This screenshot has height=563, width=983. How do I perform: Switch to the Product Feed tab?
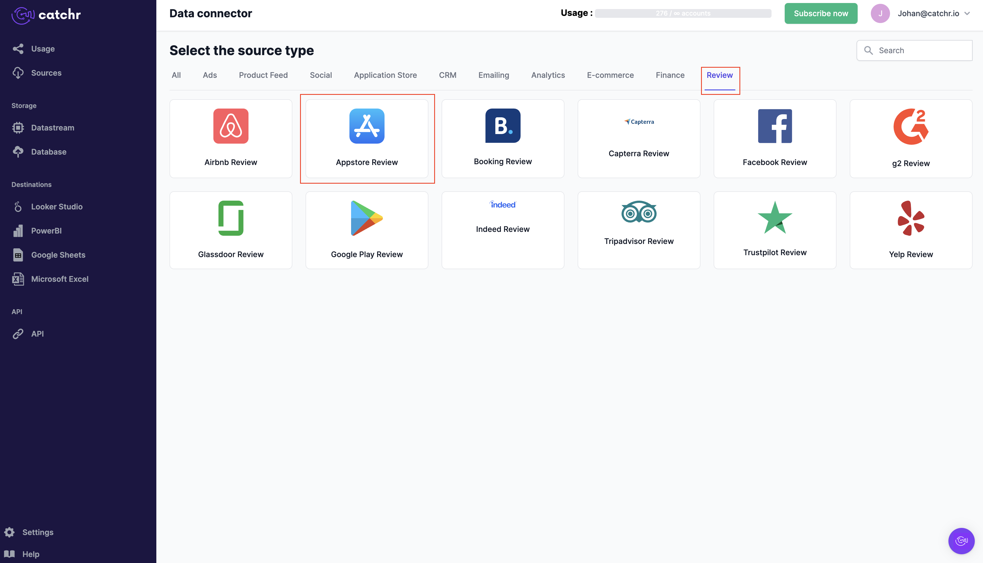click(x=264, y=75)
